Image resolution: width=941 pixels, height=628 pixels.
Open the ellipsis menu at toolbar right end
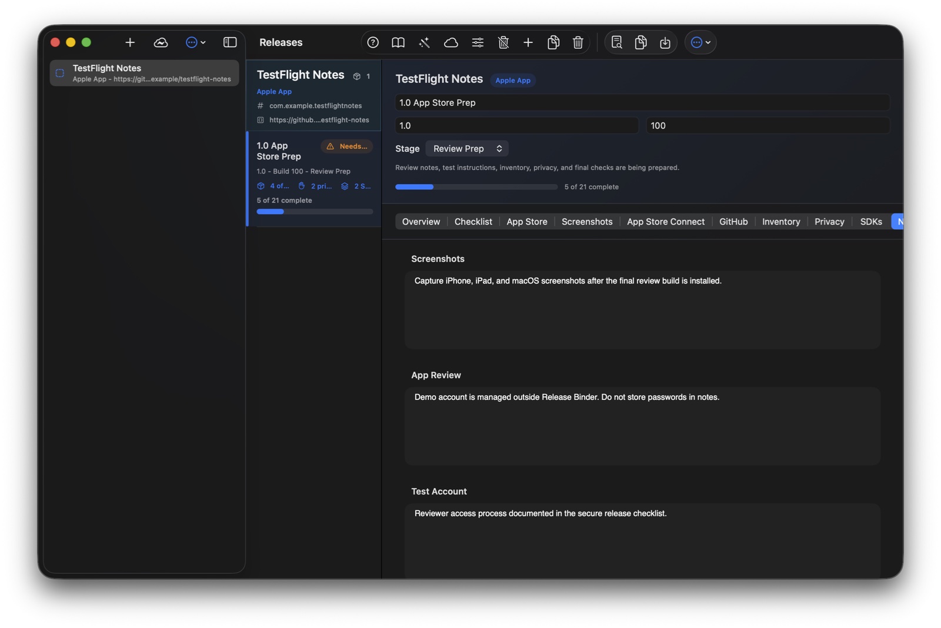700,42
